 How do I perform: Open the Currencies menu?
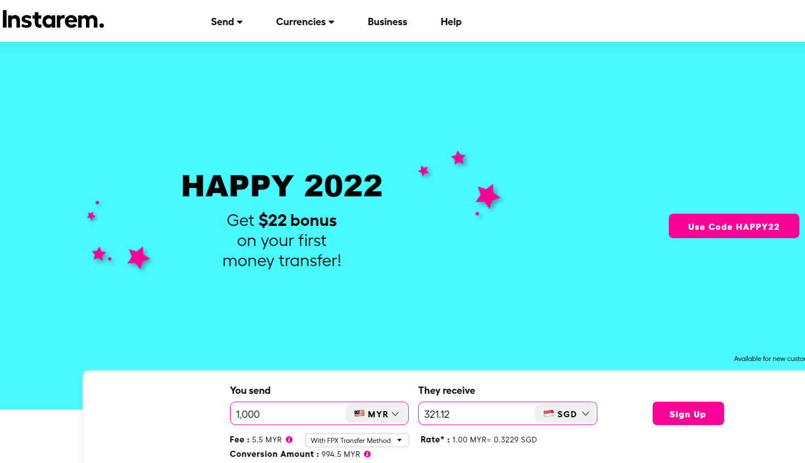305,22
